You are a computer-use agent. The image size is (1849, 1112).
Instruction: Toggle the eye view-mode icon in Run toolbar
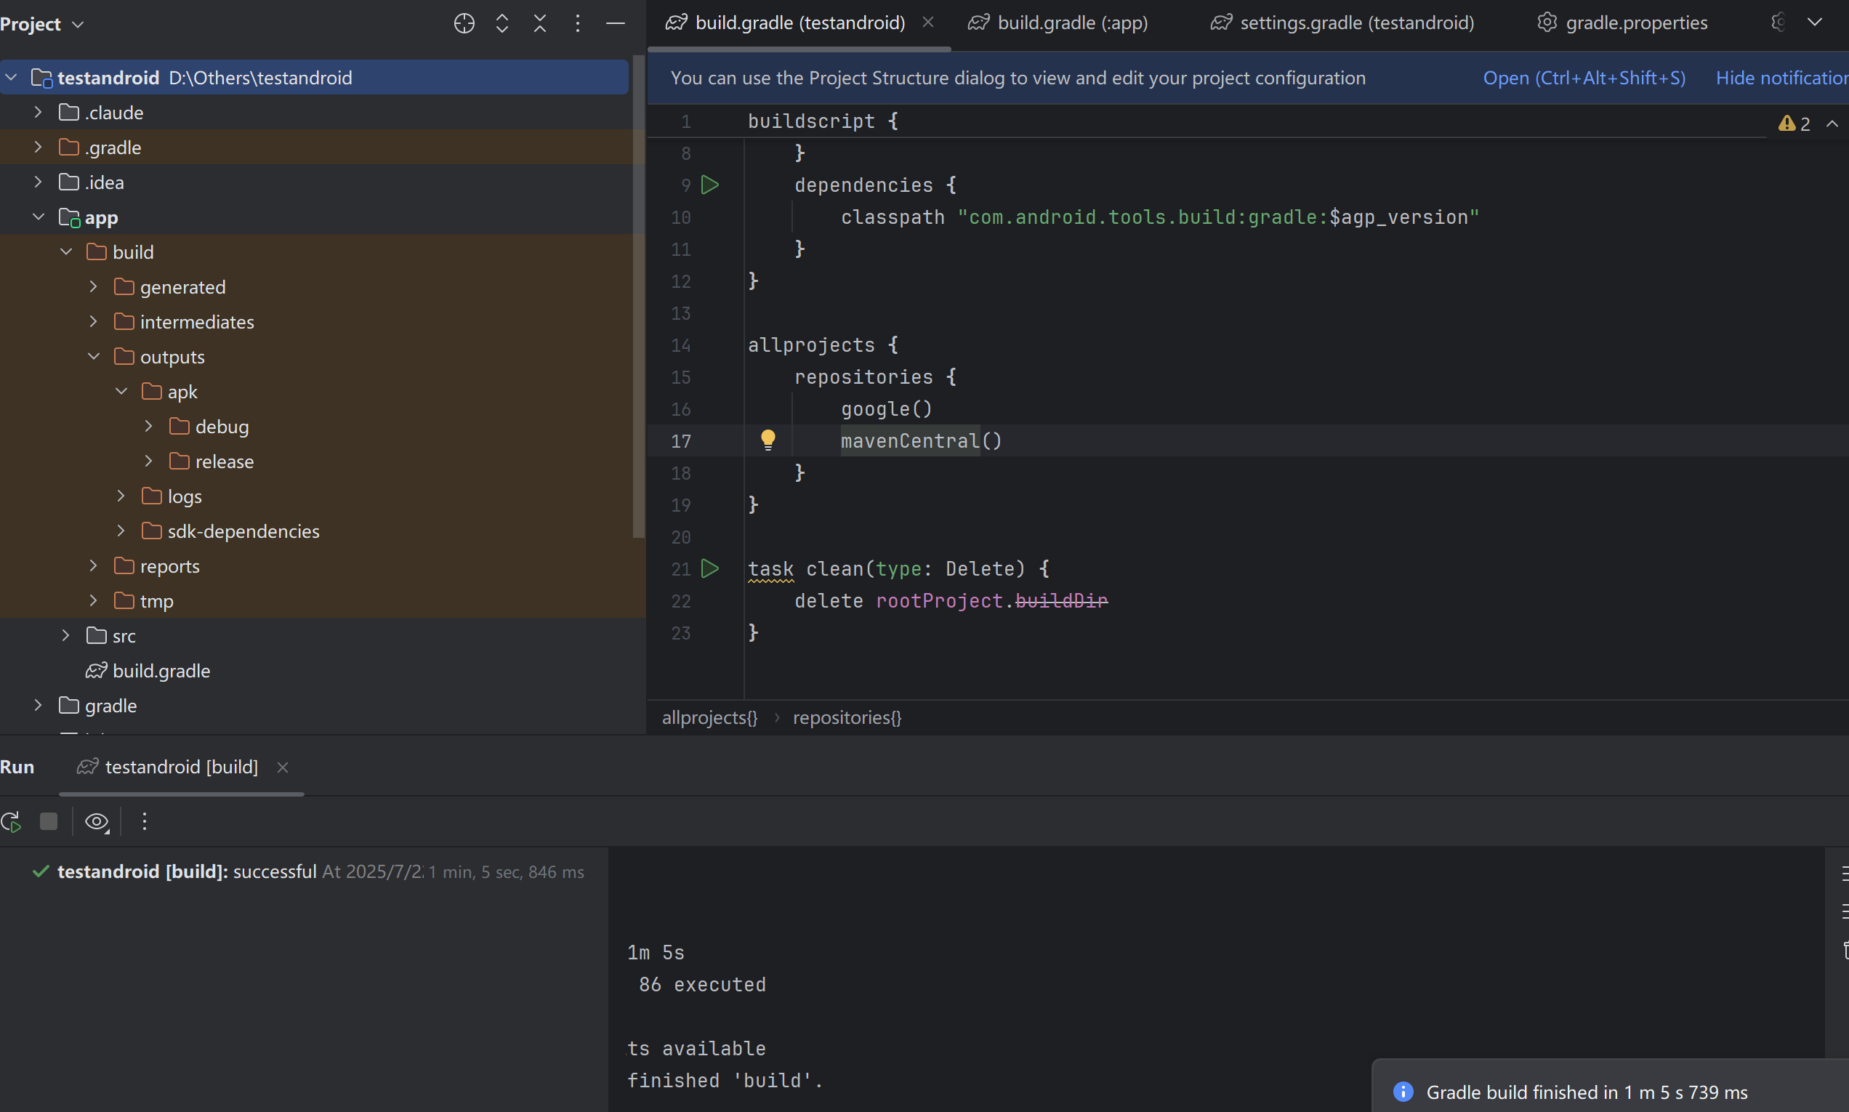[x=97, y=822]
